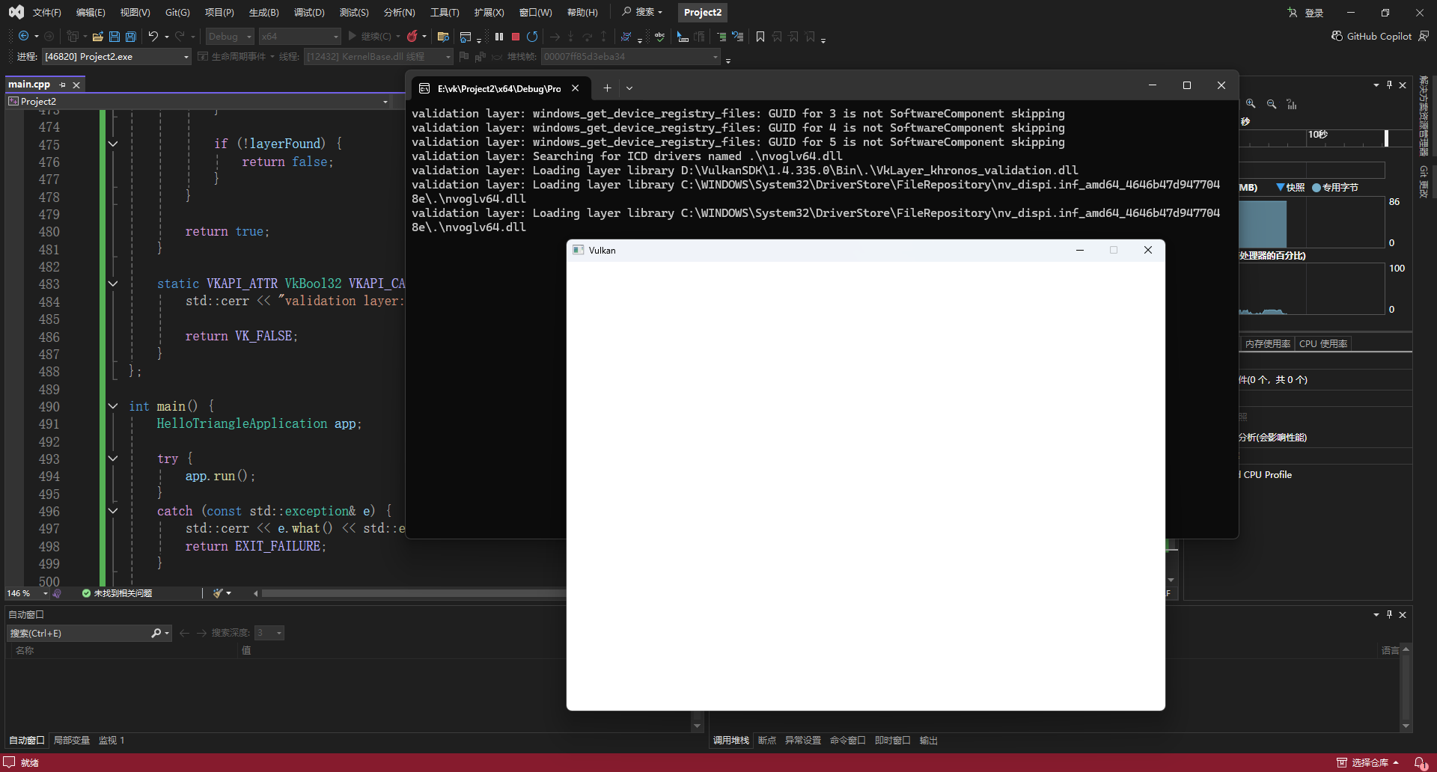The width and height of the screenshot is (1437, 772).
Task: Restart debugging with the circular arrow icon
Action: (532, 36)
